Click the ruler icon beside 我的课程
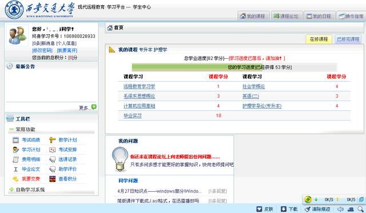366x213 pixels. (x=112, y=50)
